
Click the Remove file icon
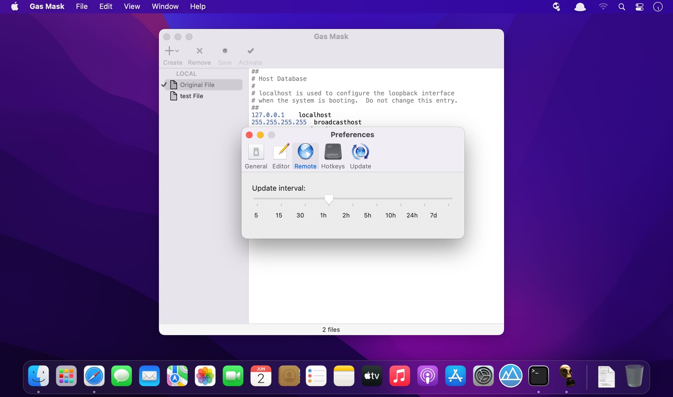click(199, 50)
